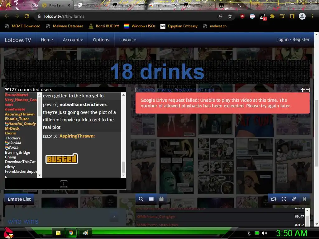This screenshot has width=319, height=239.
Task: Open file explorer from the taskbar
Action: pos(58,233)
